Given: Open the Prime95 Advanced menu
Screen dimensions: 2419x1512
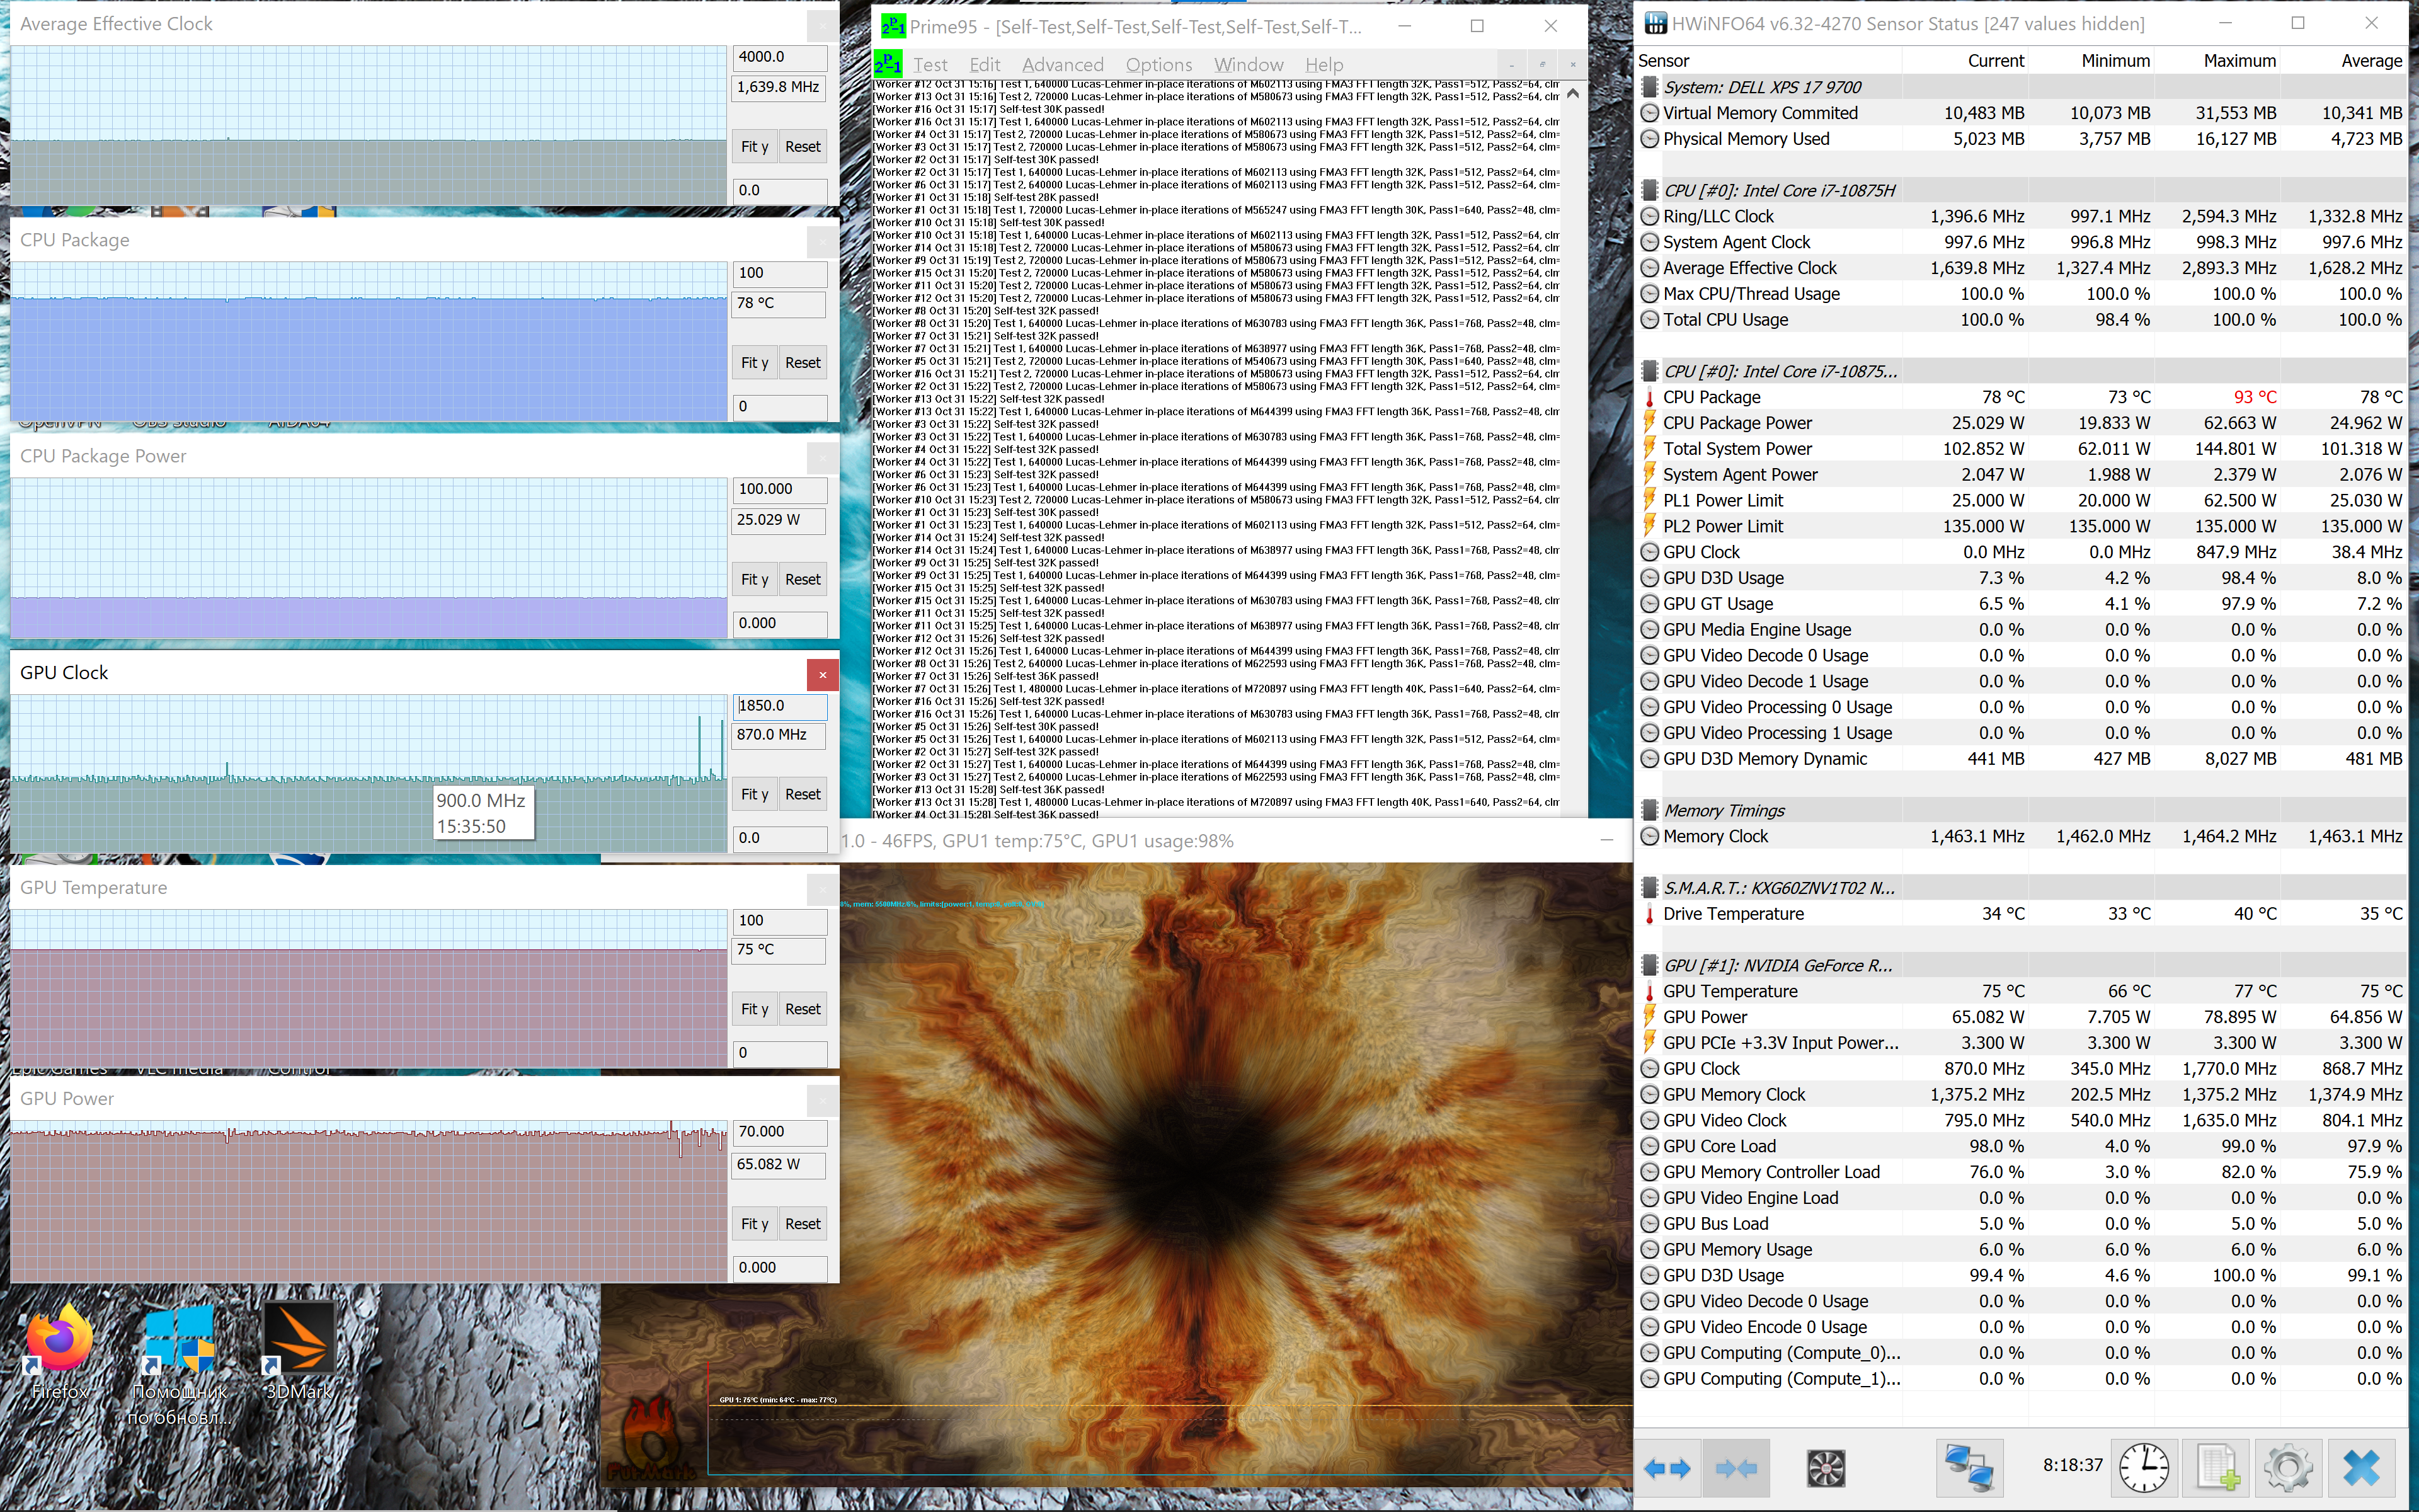Looking at the screenshot, I should coord(1063,65).
